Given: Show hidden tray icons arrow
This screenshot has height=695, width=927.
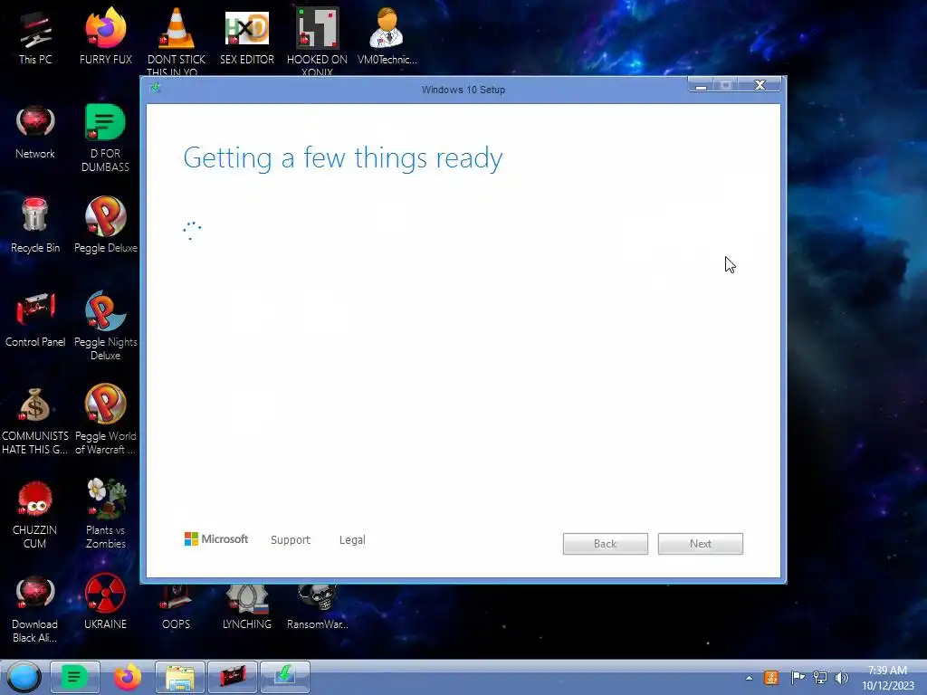Looking at the screenshot, I should tap(749, 678).
